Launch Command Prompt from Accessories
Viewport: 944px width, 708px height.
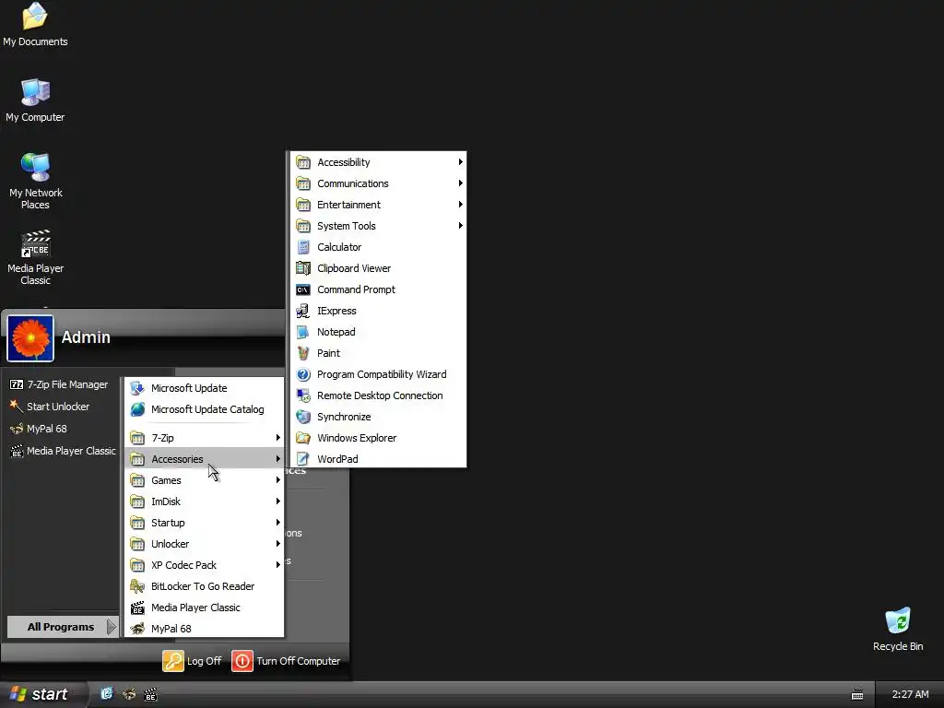378,289
